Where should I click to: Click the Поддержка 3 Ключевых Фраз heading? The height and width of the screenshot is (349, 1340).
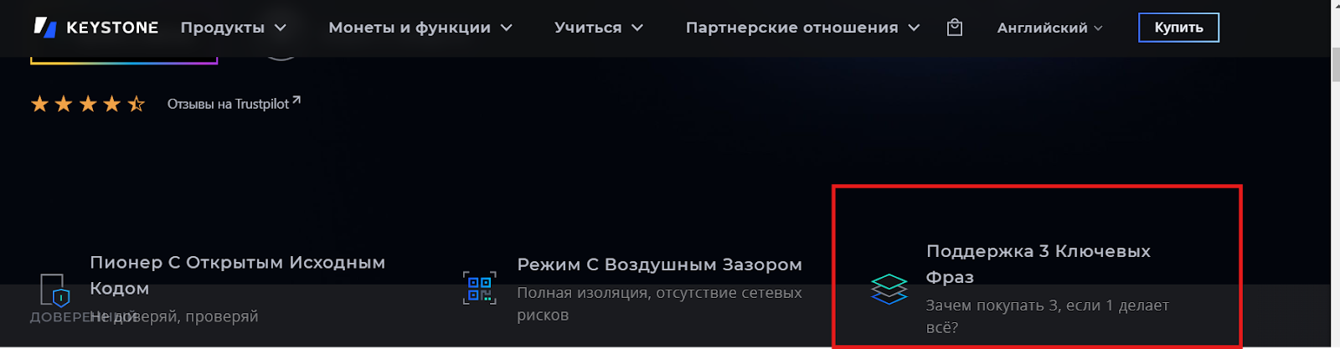coord(1038,264)
